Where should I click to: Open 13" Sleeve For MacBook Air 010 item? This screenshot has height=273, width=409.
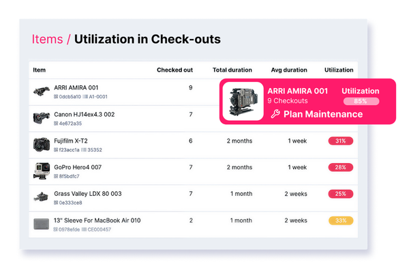97,220
